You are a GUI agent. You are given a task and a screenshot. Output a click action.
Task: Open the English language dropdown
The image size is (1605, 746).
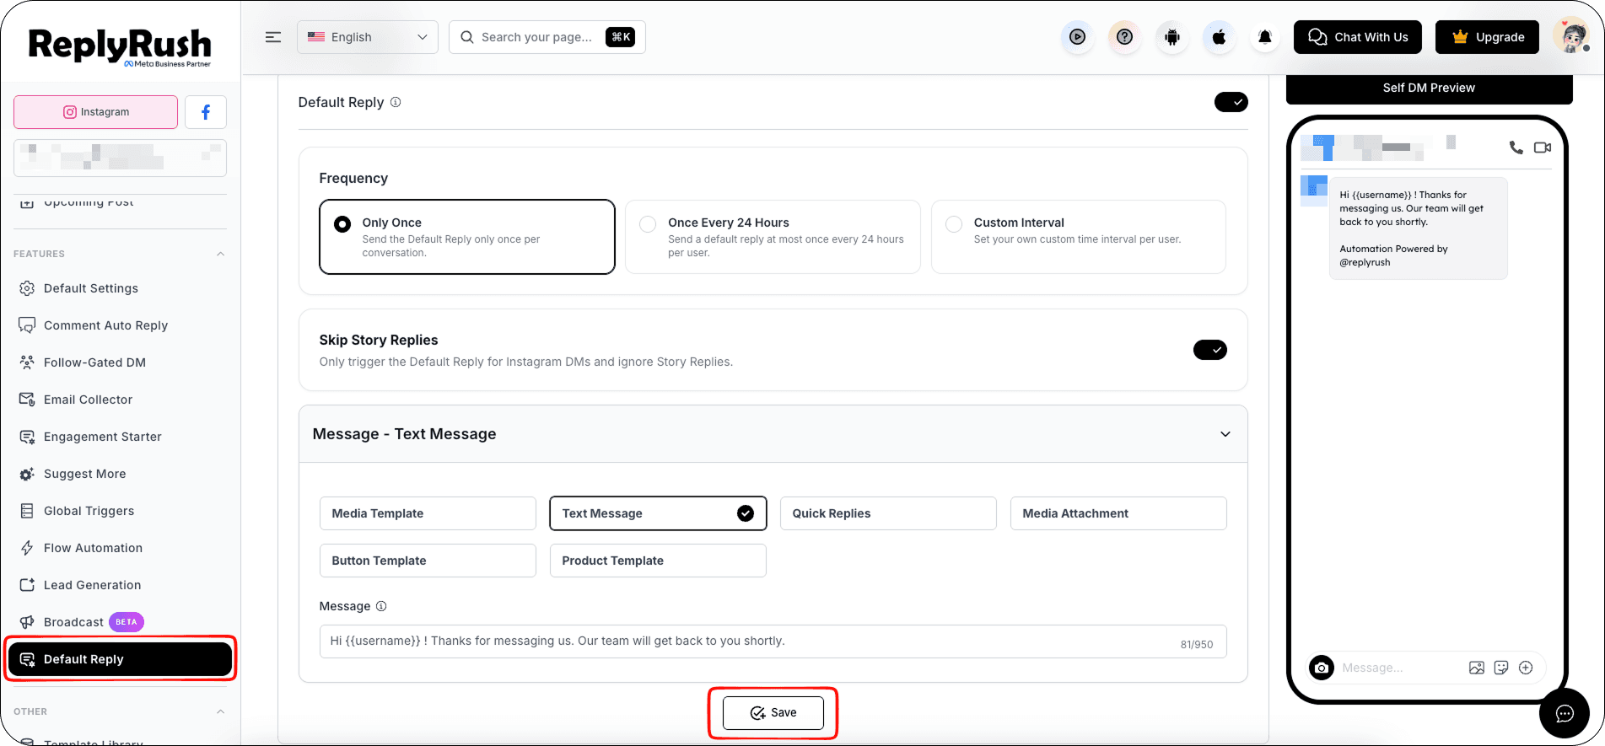(368, 37)
